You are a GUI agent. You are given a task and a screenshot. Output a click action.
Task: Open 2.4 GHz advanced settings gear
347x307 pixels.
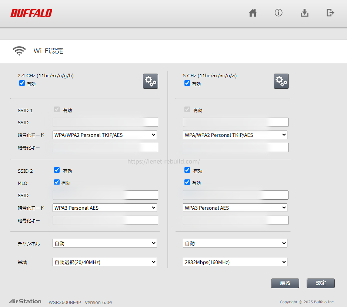pos(150,81)
